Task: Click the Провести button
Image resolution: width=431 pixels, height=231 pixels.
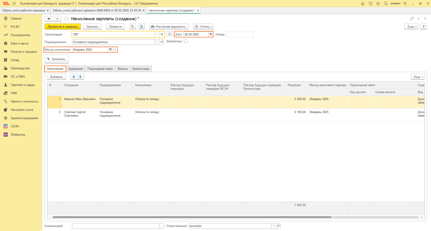Action: click(x=115, y=26)
